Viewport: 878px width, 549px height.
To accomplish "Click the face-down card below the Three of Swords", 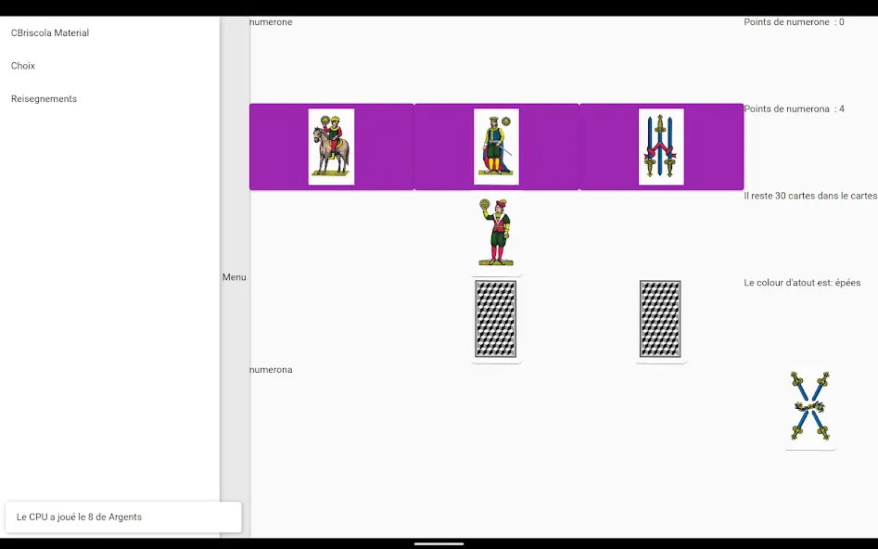I will pyautogui.click(x=661, y=319).
